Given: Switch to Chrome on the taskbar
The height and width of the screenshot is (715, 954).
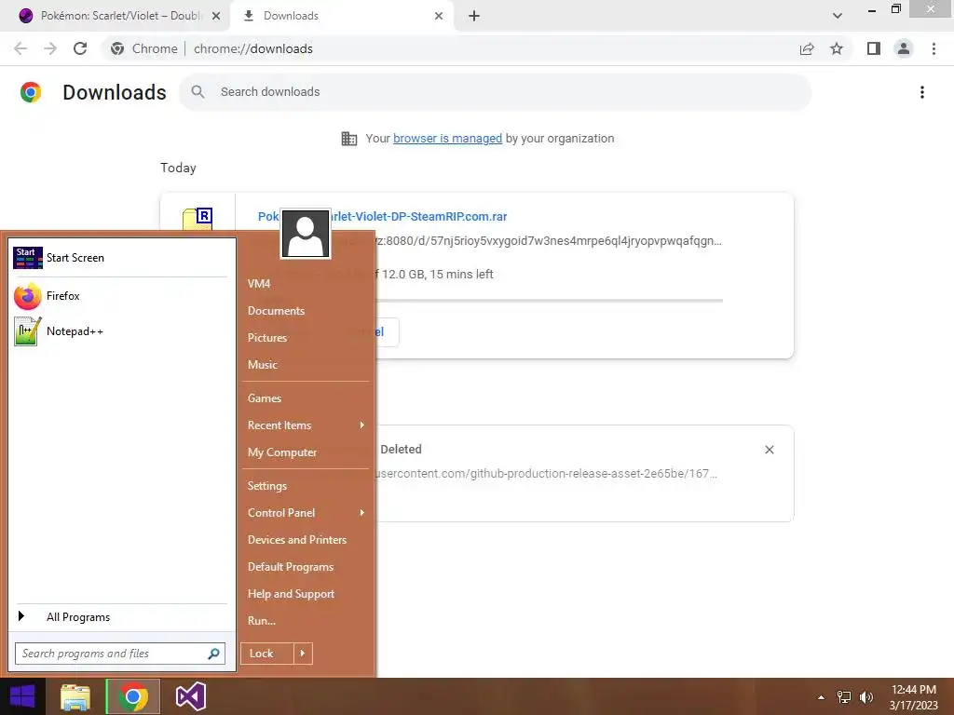Looking at the screenshot, I should tap(133, 696).
